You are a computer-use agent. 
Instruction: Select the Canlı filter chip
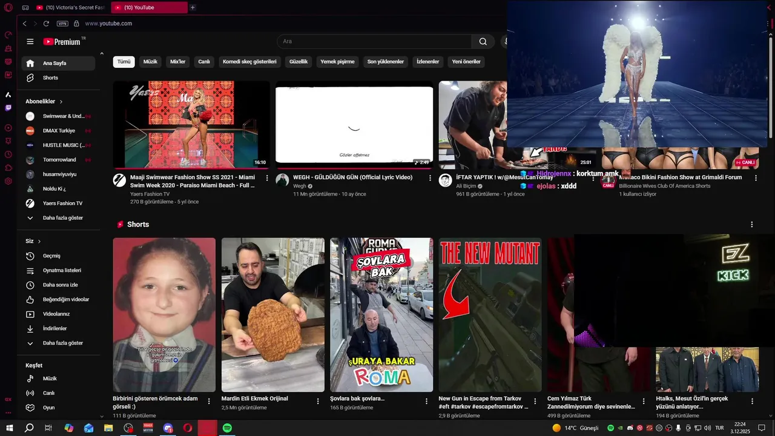(x=204, y=62)
